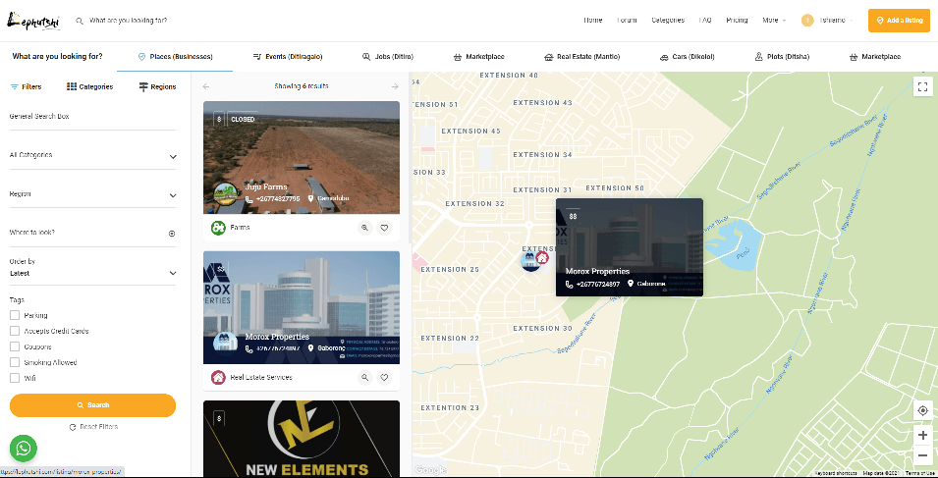Viewport: 938px width, 478px height.
Task: Switch to Events (Ditiragalo) tab
Action: pyautogui.click(x=288, y=57)
